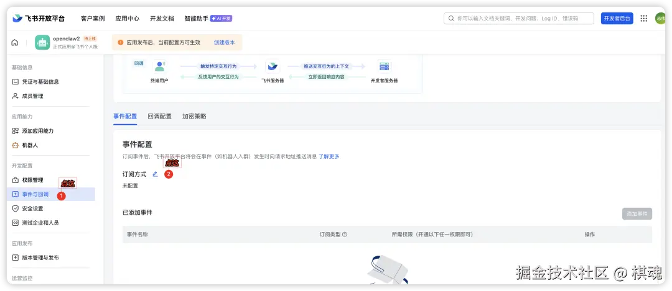Click the AI 开发 badge

pos(221,19)
